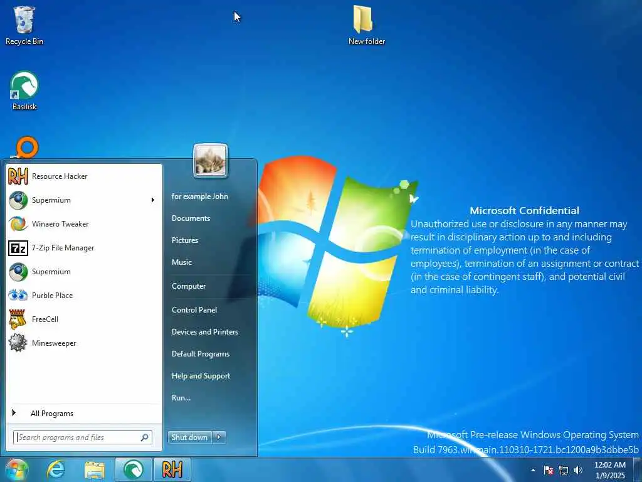642x482 pixels.
Task: Click the Minesweeper mine icon
Action: (18, 343)
